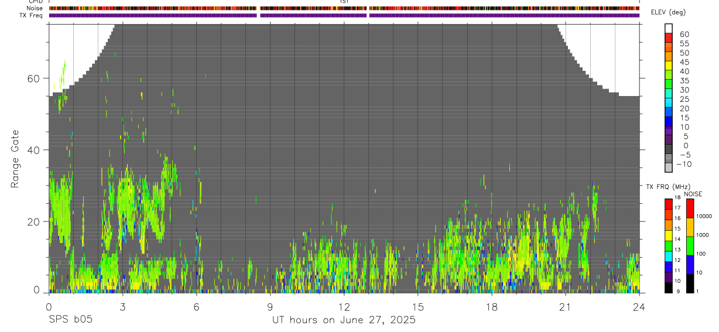Click the x-axis tick label '9'
This screenshot has width=719, height=332.
click(270, 306)
